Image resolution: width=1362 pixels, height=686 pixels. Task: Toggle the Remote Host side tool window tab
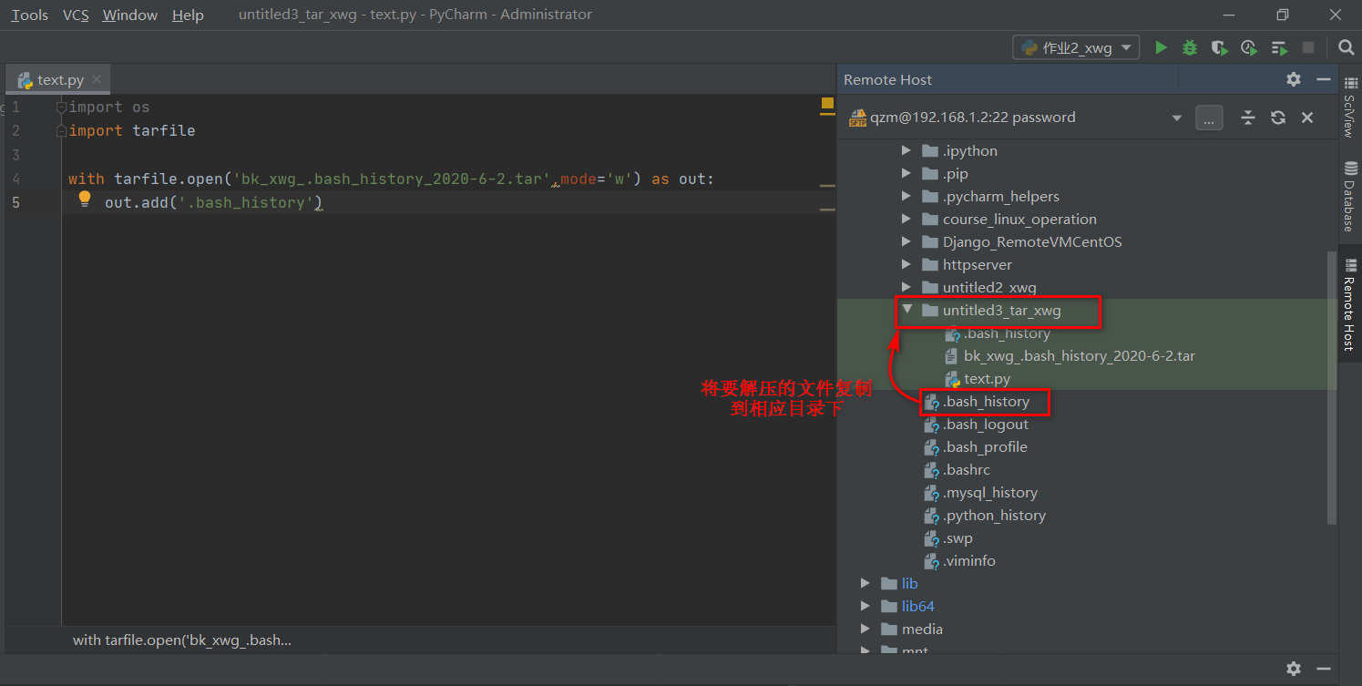point(1349,304)
